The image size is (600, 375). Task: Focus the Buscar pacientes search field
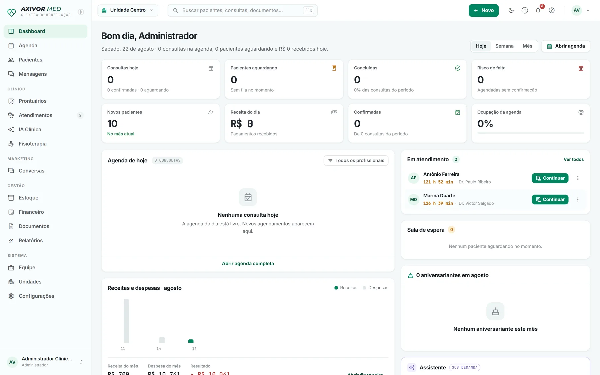[242, 10]
